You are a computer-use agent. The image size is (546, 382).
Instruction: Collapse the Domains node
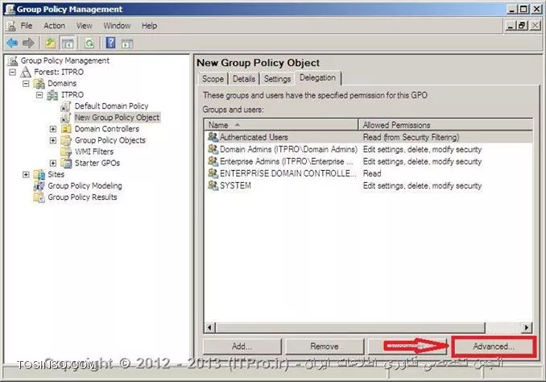26,84
